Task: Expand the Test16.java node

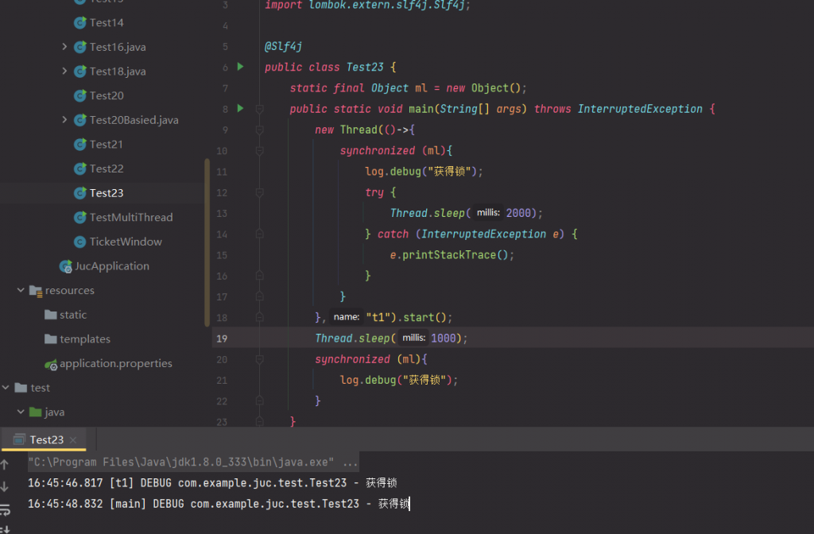Action: point(64,47)
